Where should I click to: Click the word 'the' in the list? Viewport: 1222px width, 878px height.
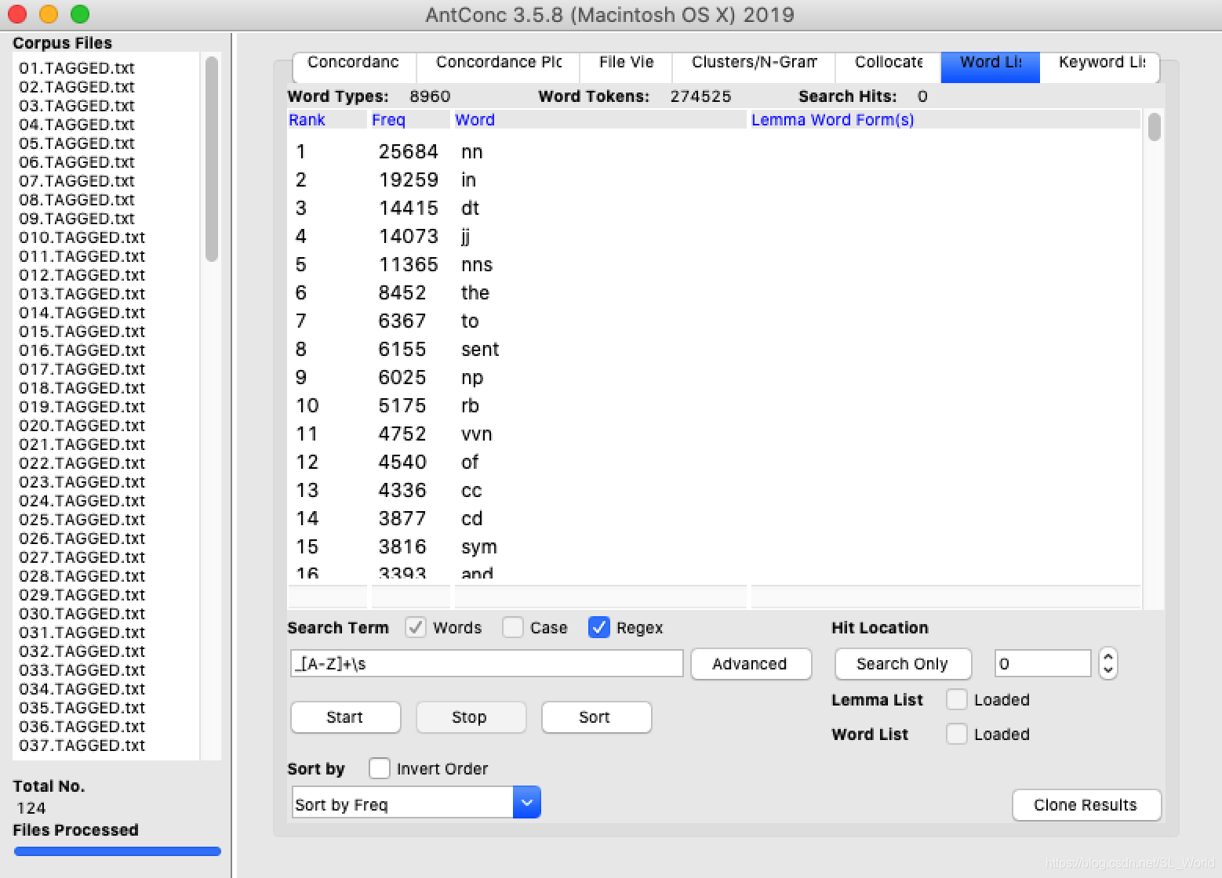click(475, 293)
